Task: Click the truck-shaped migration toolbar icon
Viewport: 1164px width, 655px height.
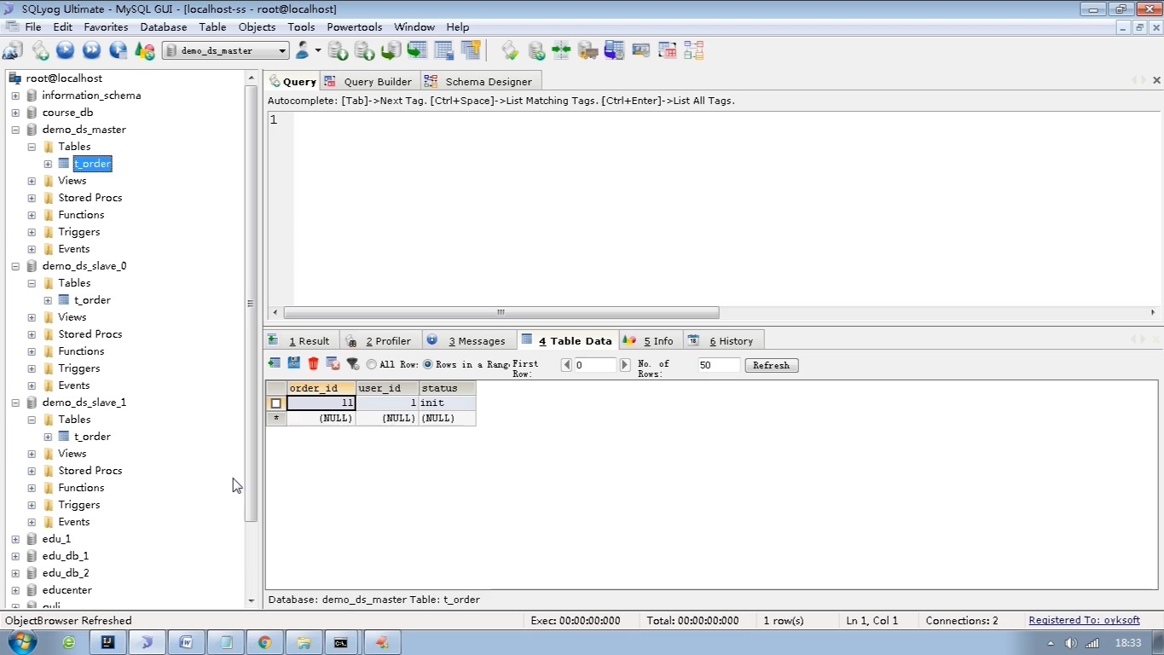Action: click(588, 50)
